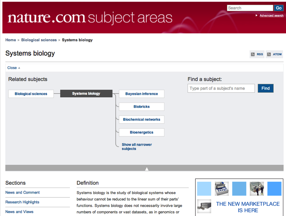286x216 pixels.
Task: Open the lab equipment thumbnail in the ad
Action: pos(221,189)
